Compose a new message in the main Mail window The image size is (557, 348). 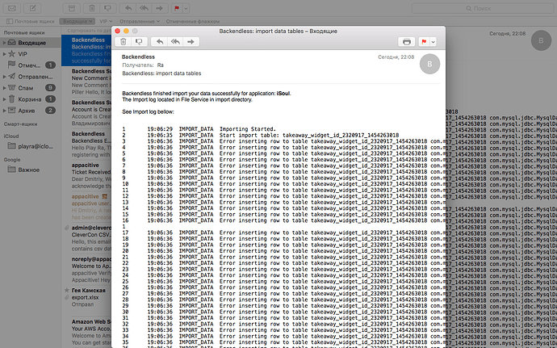[x=32, y=8]
